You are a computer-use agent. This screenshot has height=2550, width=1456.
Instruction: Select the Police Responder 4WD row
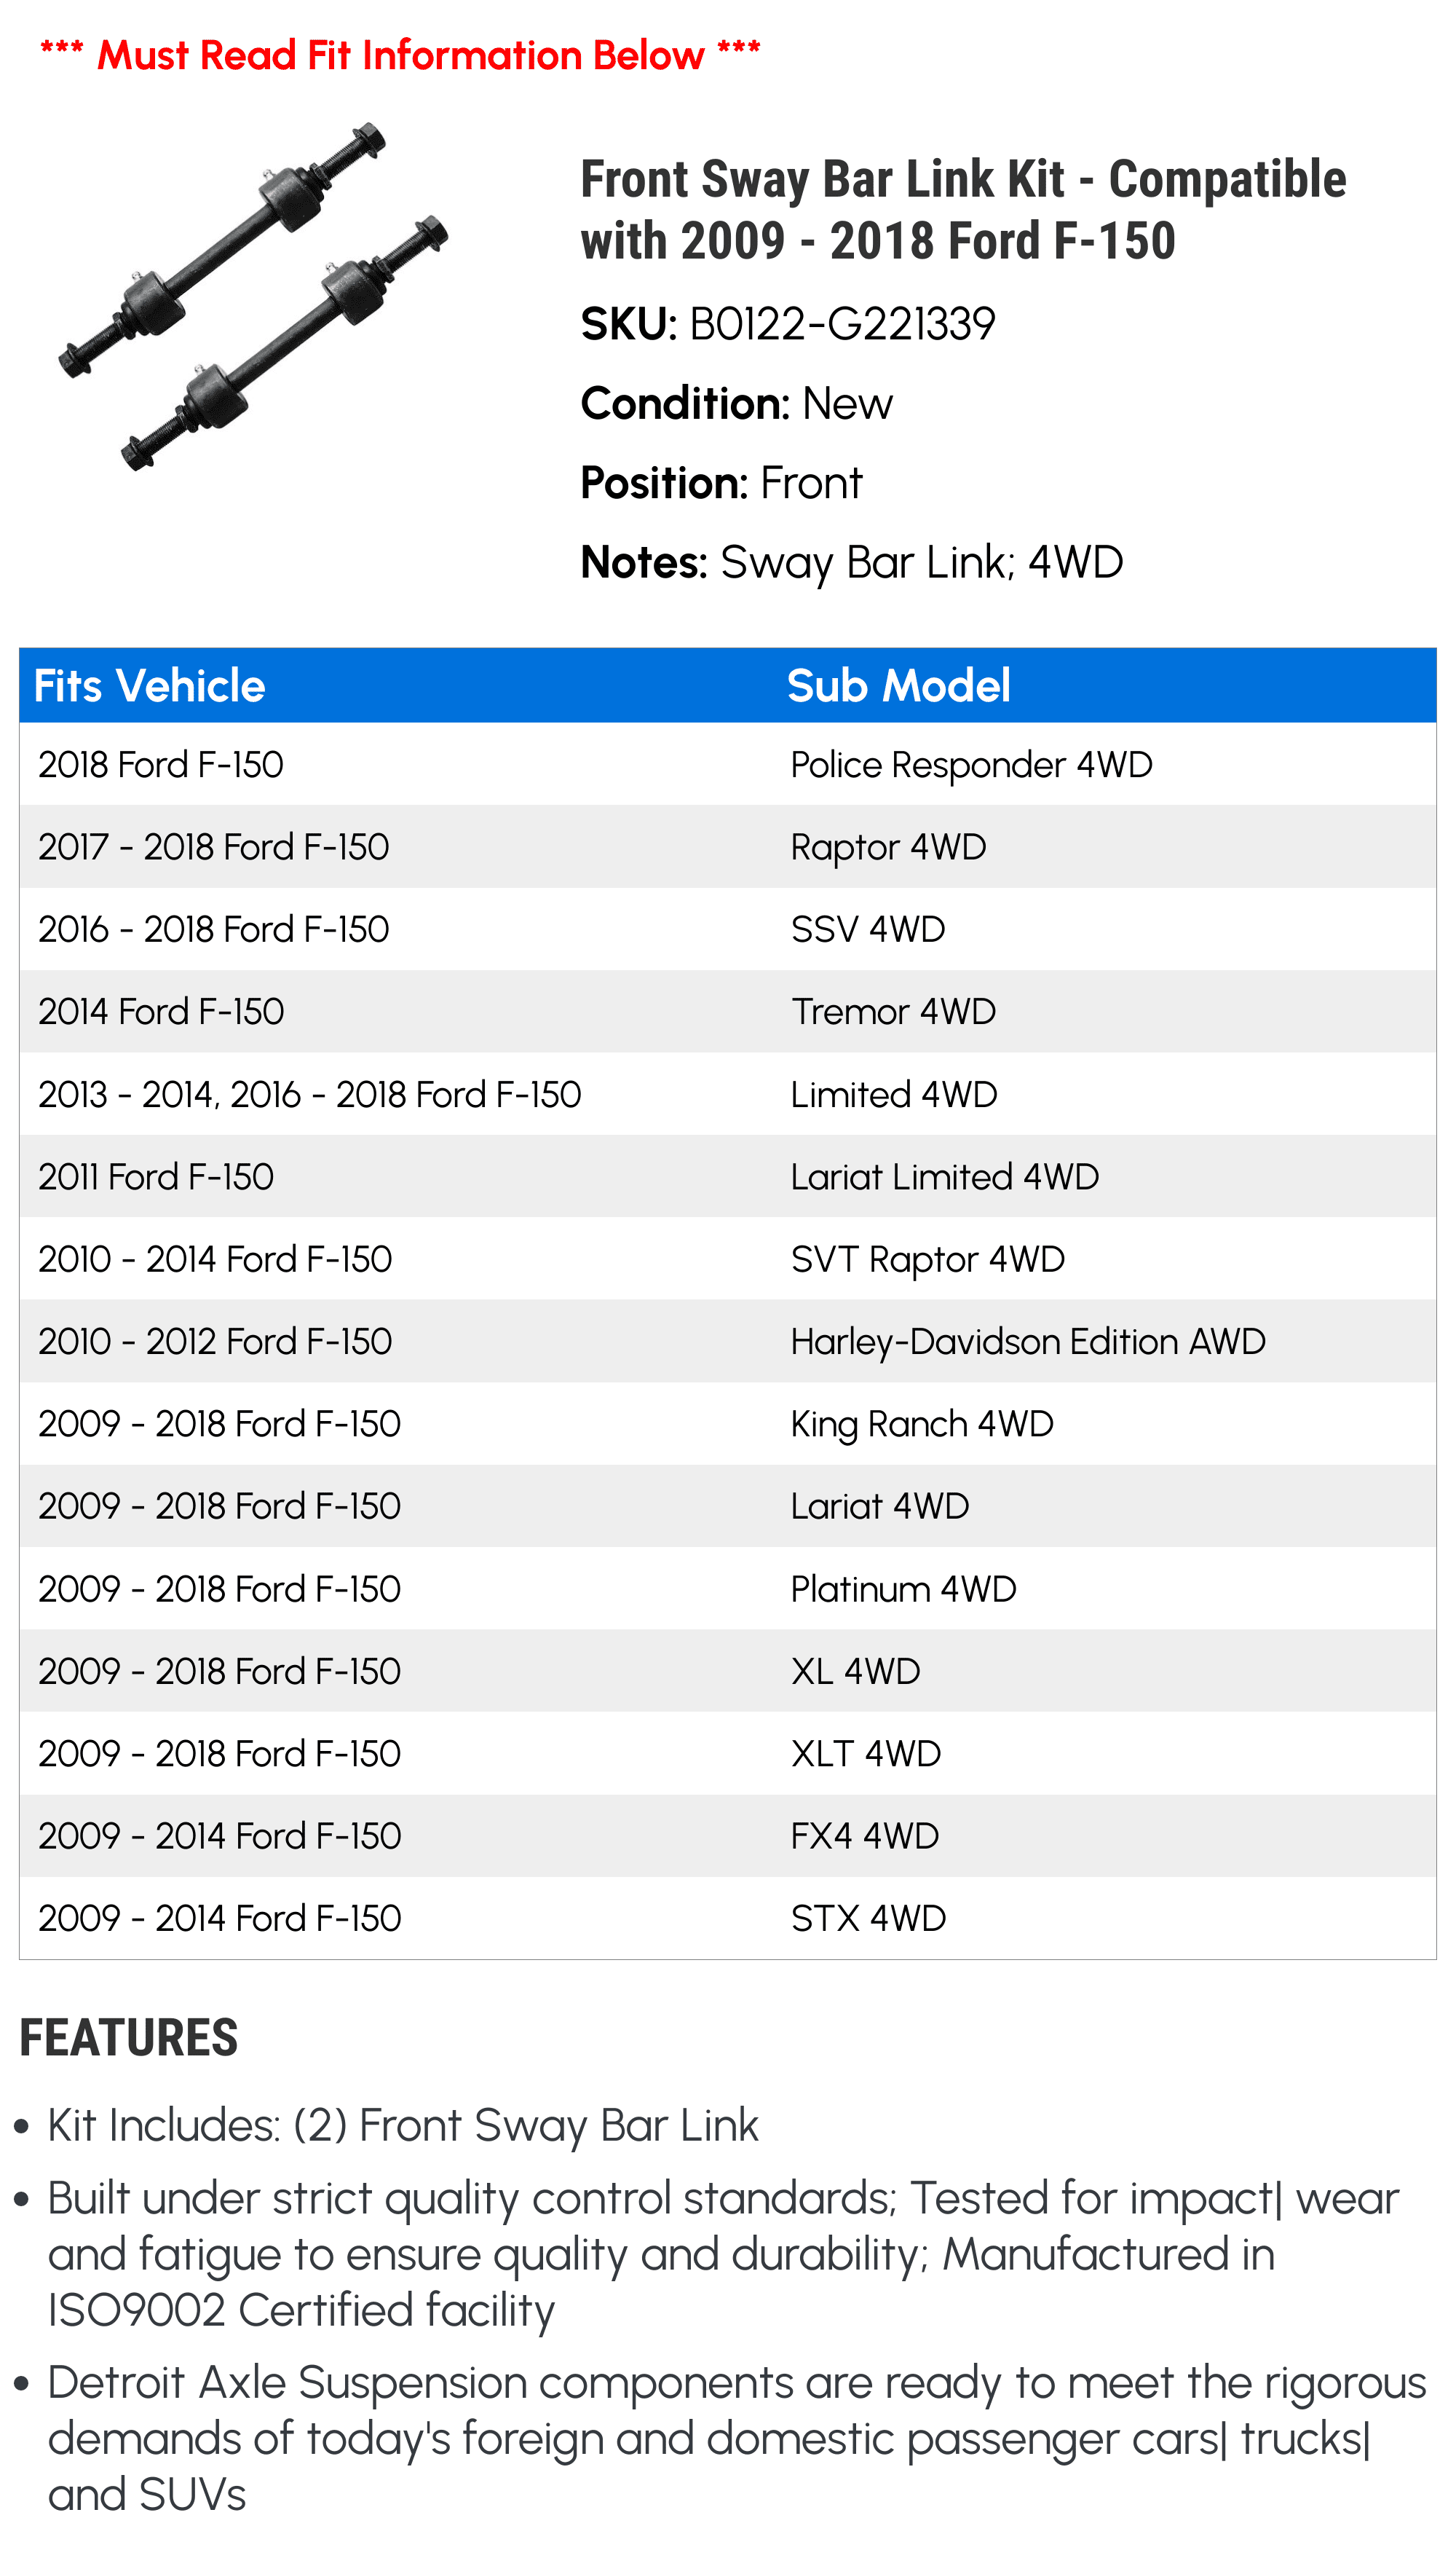pos(728,764)
